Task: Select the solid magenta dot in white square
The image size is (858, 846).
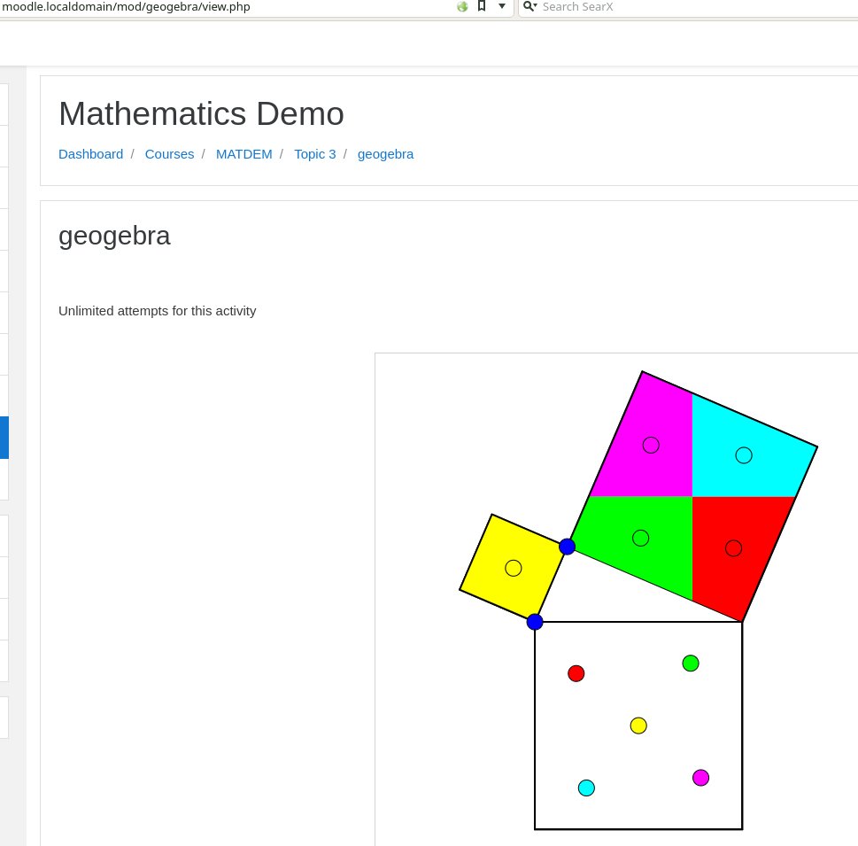Action: (x=700, y=778)
